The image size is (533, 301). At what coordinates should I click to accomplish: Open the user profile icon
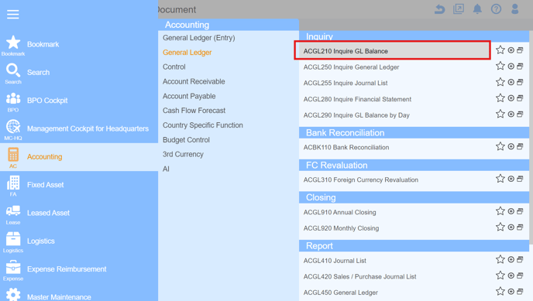click(x=515, y=9)
